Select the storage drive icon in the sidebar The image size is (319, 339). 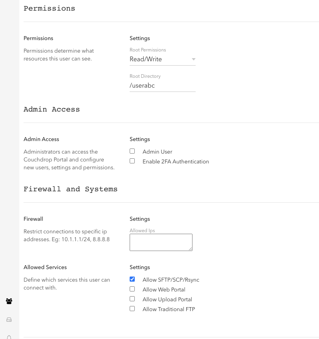click(x=9, y=319)
